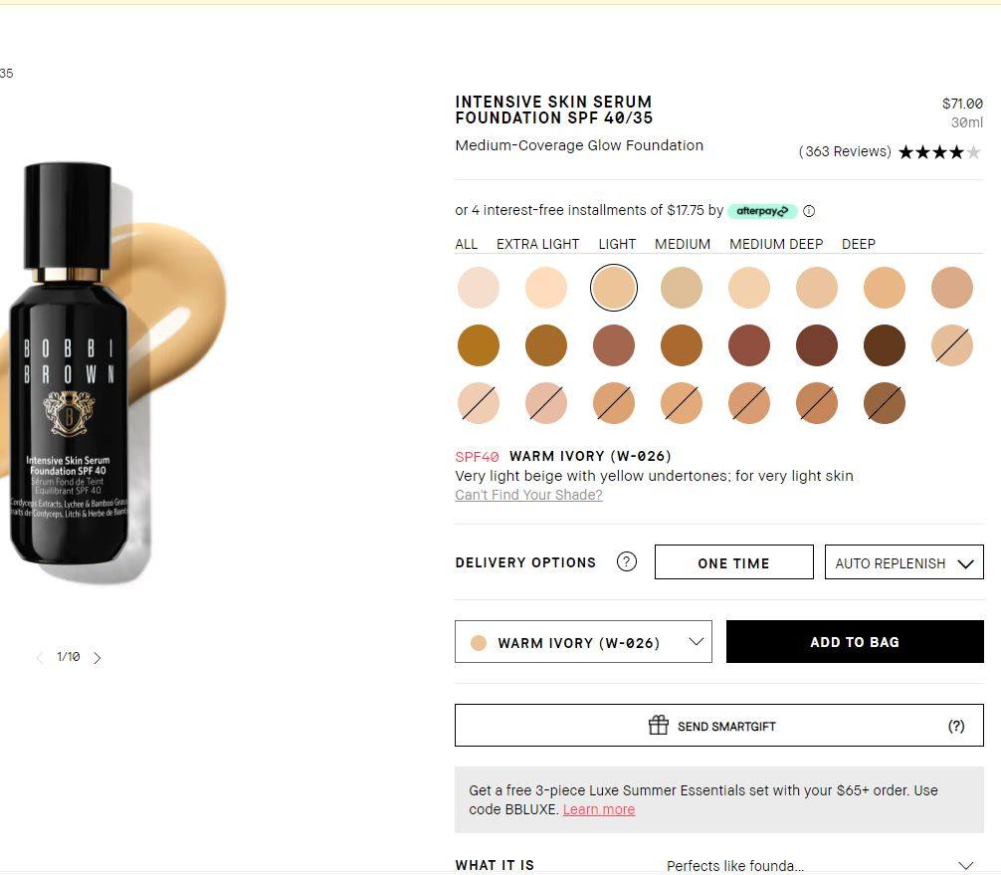Filter shades by Deep tab
The image size is (1001, 875).
click(x=858, y=244)
